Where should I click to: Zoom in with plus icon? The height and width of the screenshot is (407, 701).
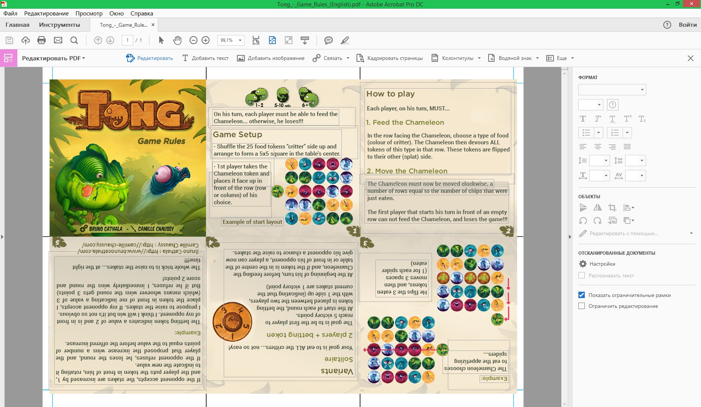pos(206,40)
